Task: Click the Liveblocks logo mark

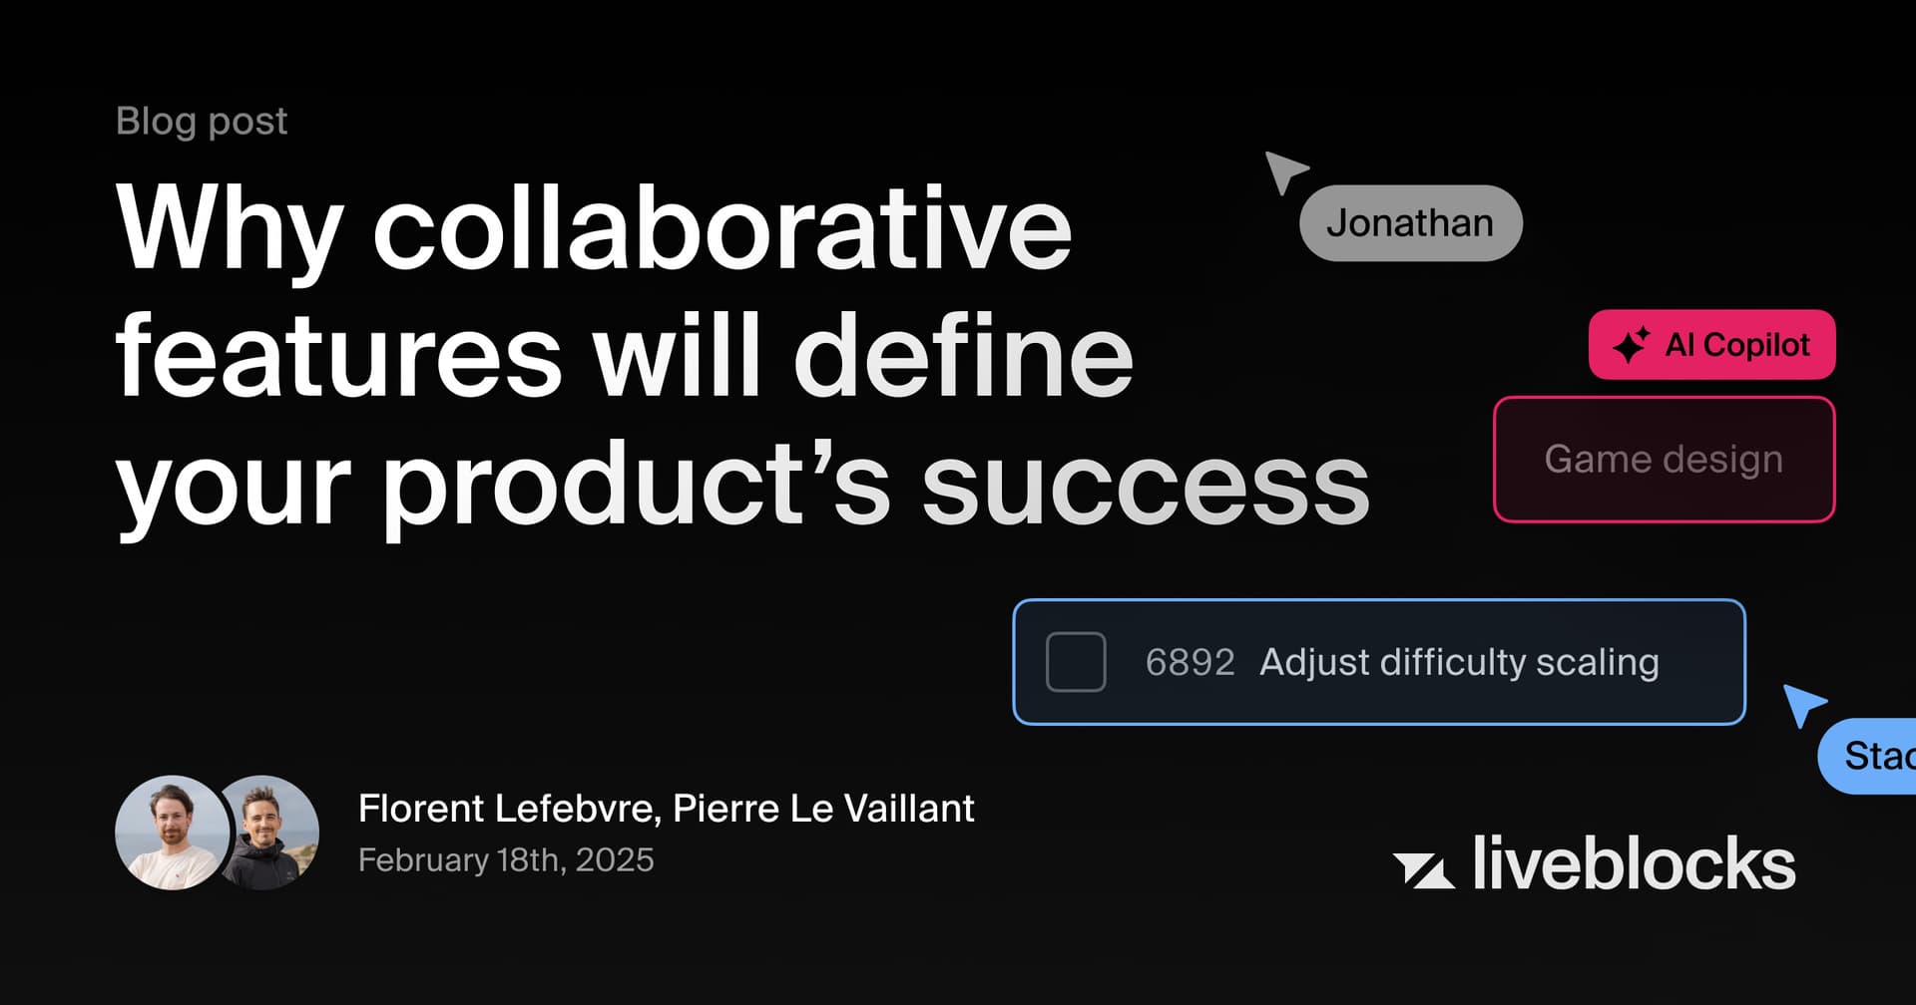Action: tap(1423, 868)
